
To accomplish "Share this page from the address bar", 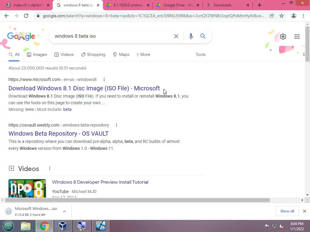I will (x=272, y=16).
